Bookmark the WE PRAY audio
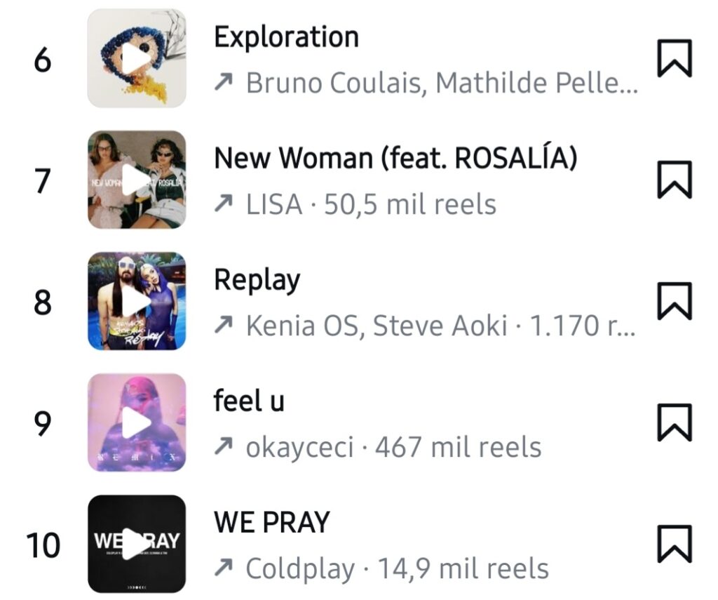The width and height of the screenshot is (718, 600). coord(674,544)
